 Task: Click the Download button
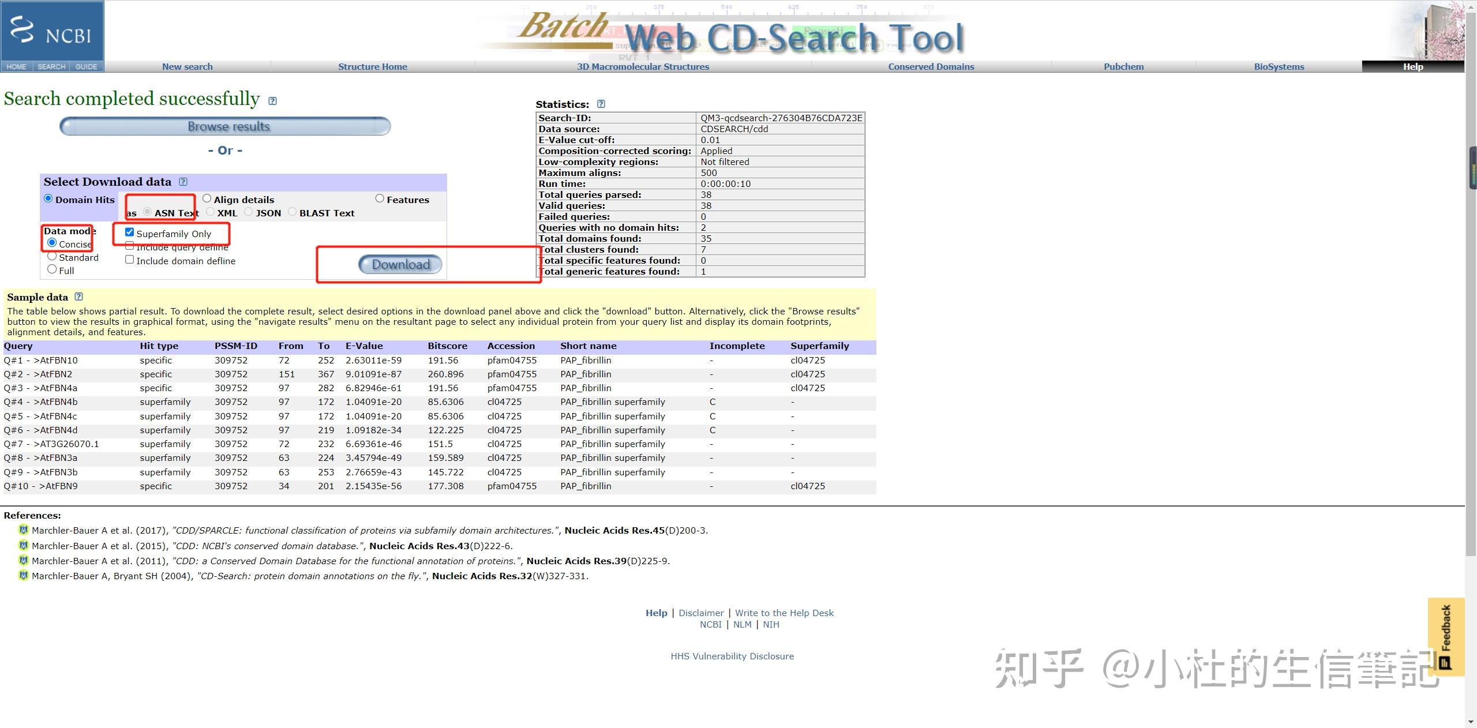[x=400, y=264]
